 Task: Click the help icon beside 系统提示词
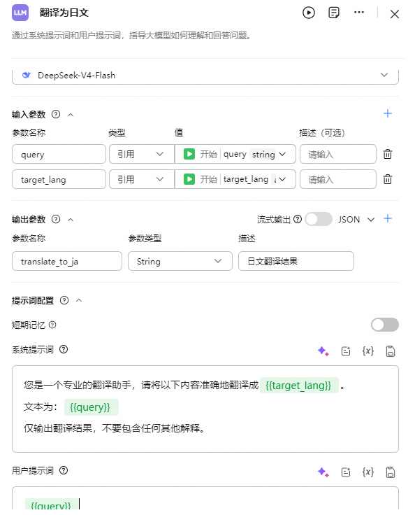(x=64, y=349)
